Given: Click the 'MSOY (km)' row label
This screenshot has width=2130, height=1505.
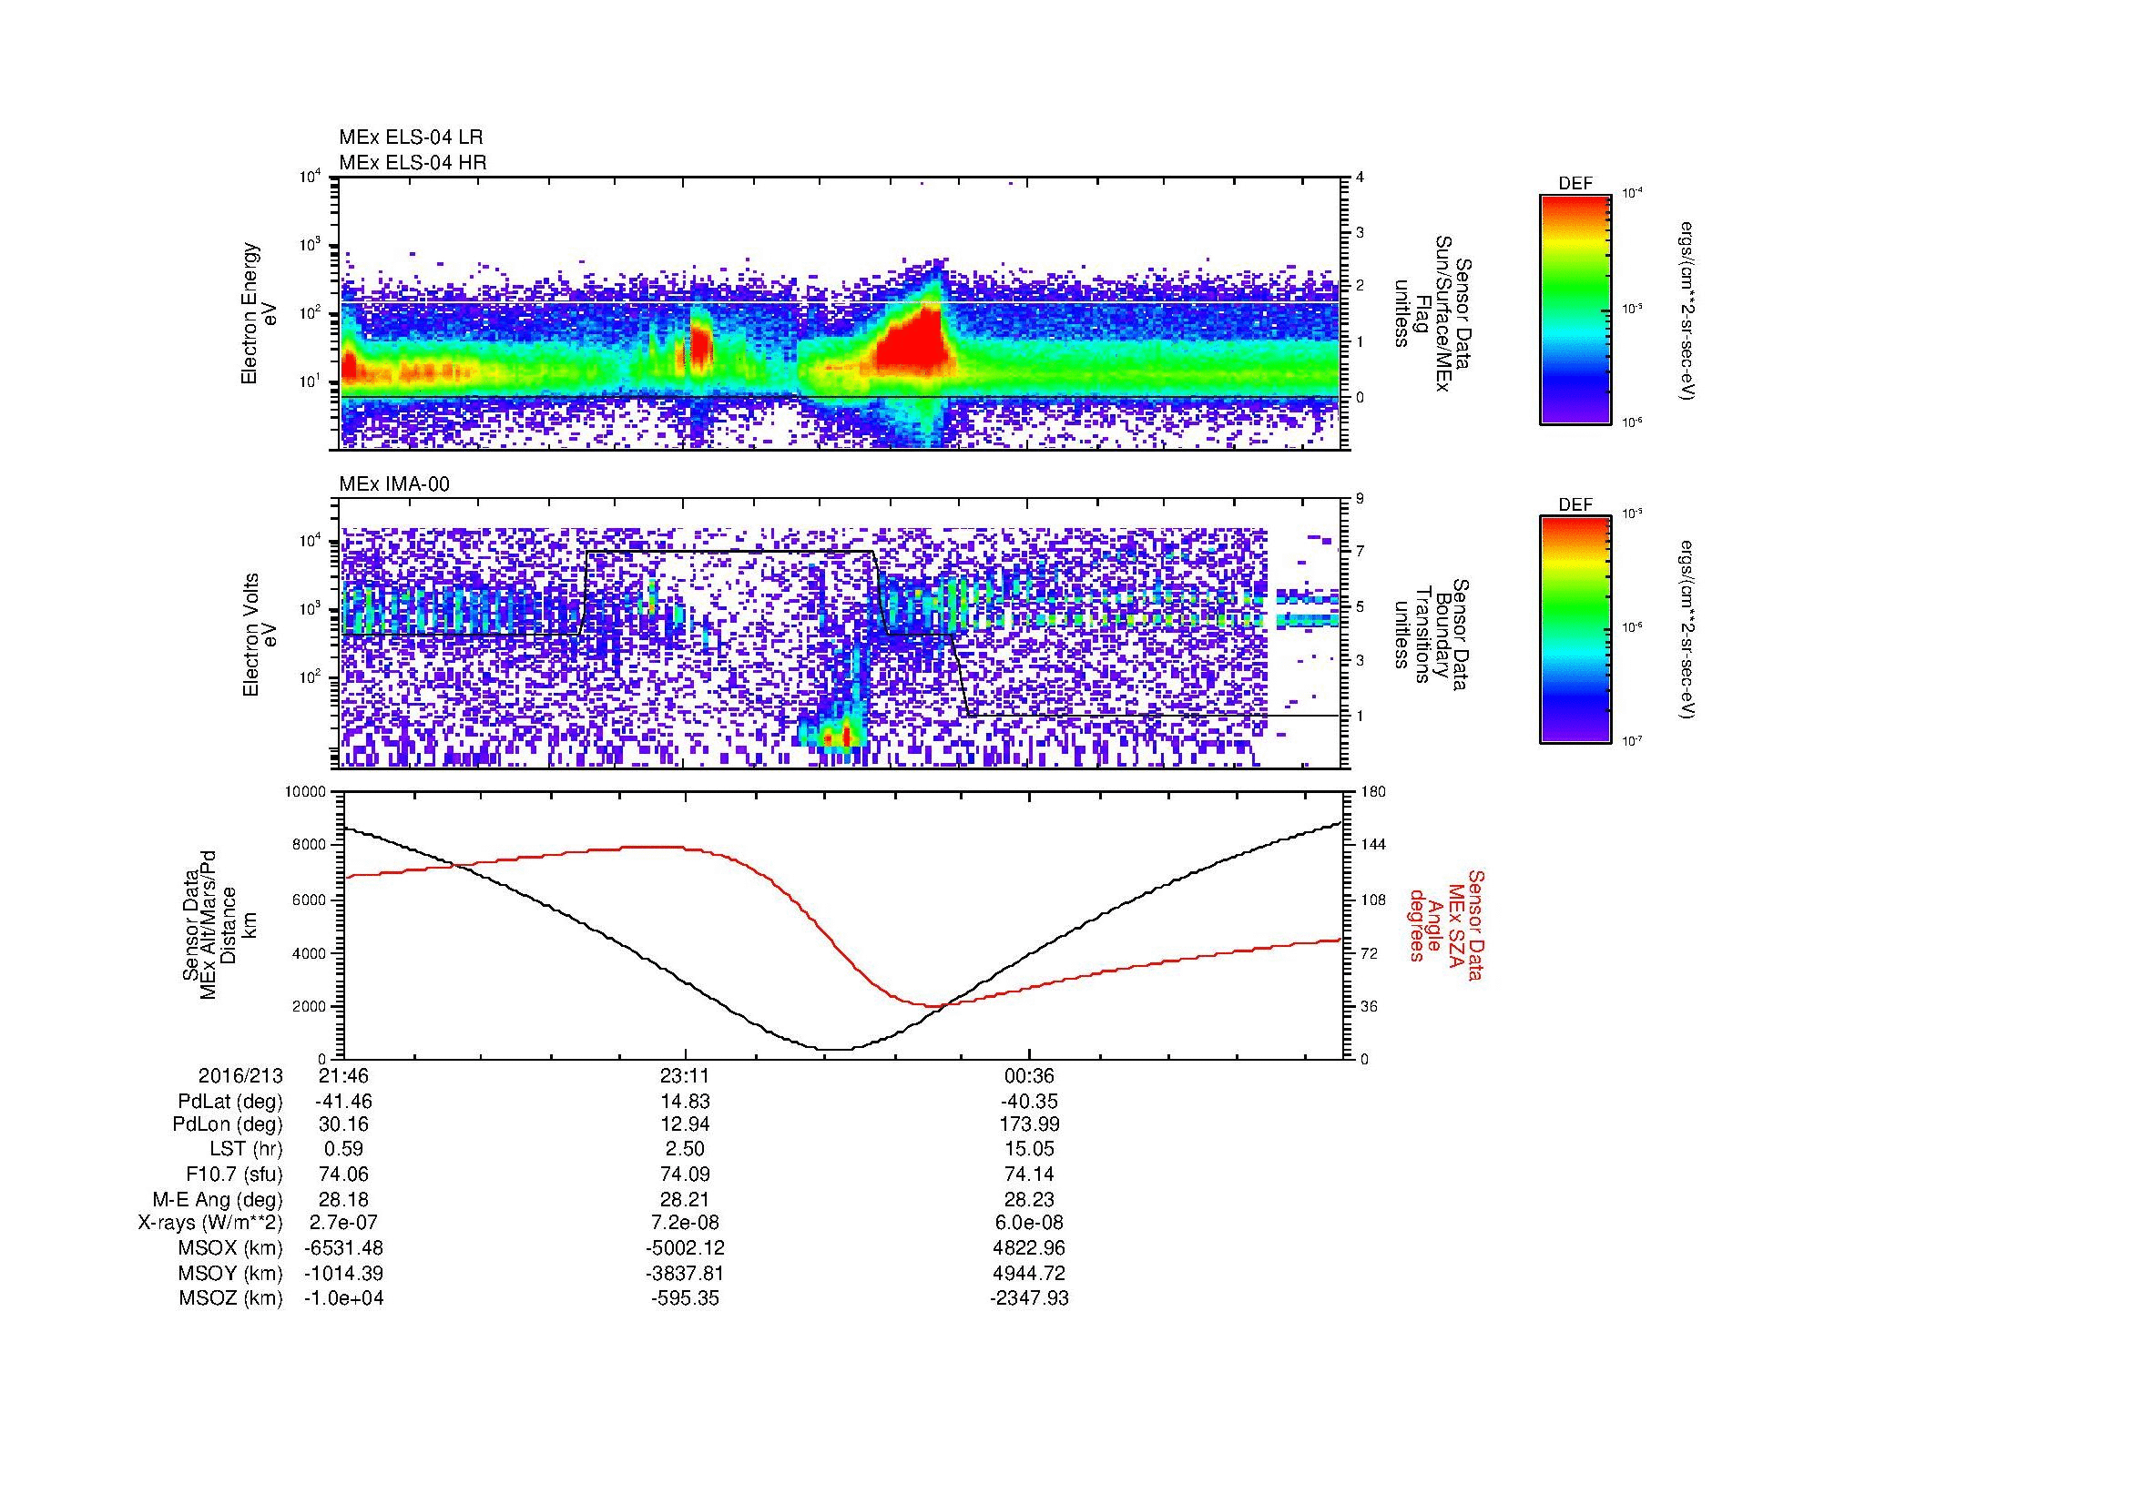Looking at the screenshot, I should pos(231,1273).
